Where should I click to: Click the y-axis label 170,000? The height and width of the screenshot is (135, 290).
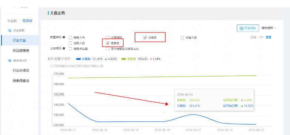[58, 74]
